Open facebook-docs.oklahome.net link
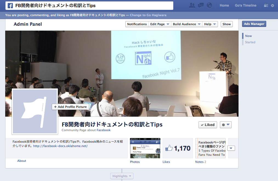This screenshot has width=278, height=181. (60, 146)
